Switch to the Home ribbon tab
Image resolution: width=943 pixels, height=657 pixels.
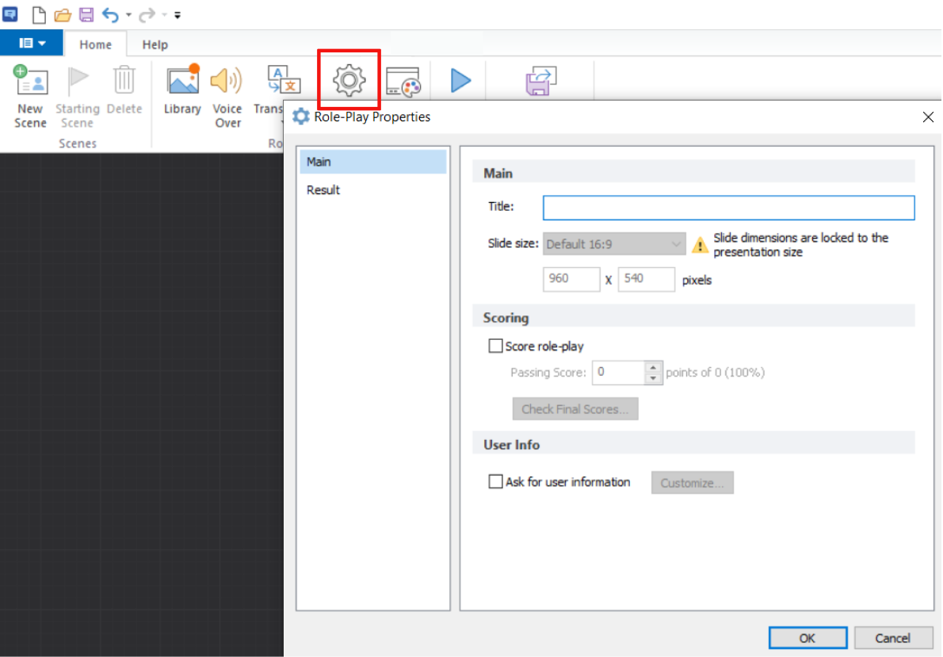tap(96, 44)
